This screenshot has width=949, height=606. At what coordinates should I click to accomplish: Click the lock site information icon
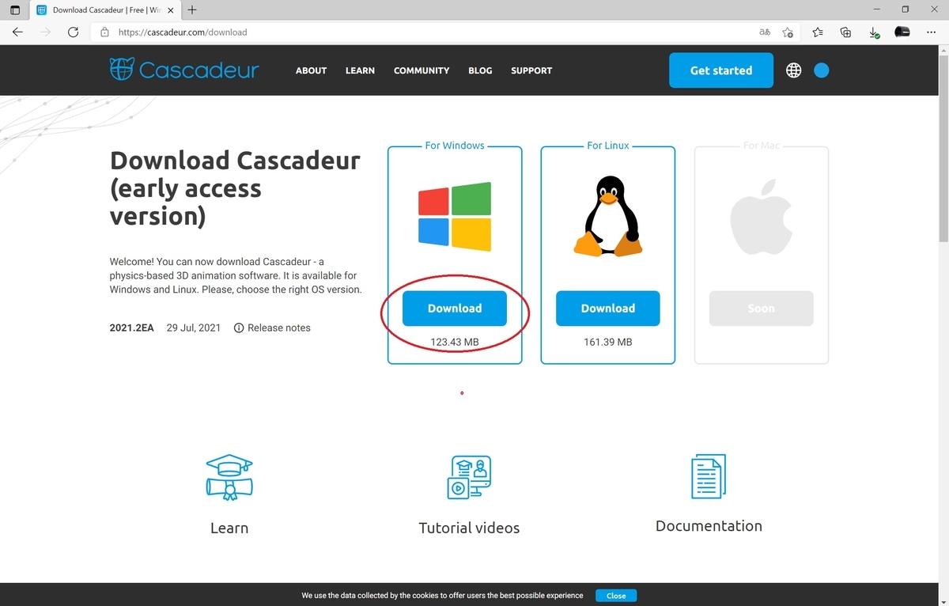pos(104,32)
